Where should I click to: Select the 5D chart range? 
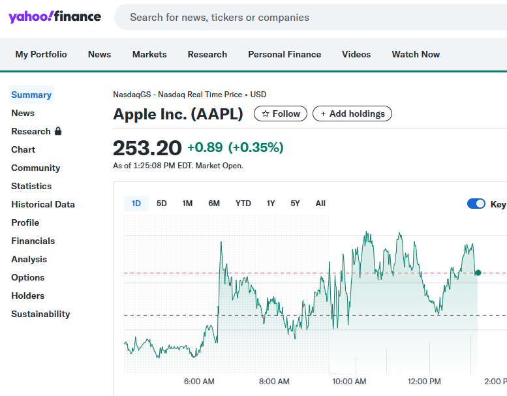(162, 204)
